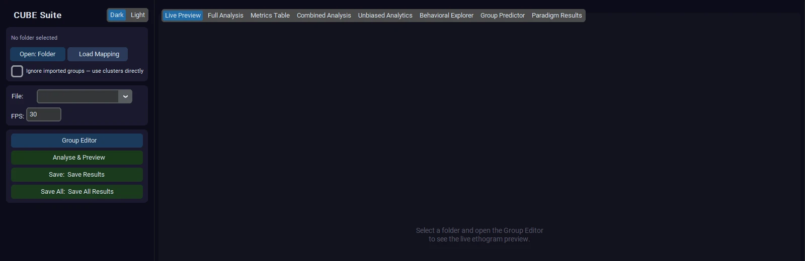Screen dimensions: 805x261
Task: Click the Open: Folder button
Action: 38,54
